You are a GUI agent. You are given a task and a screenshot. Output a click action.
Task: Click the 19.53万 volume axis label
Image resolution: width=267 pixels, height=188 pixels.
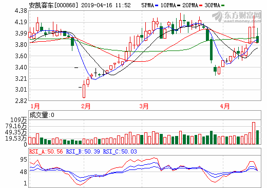(x=16, y=139)
